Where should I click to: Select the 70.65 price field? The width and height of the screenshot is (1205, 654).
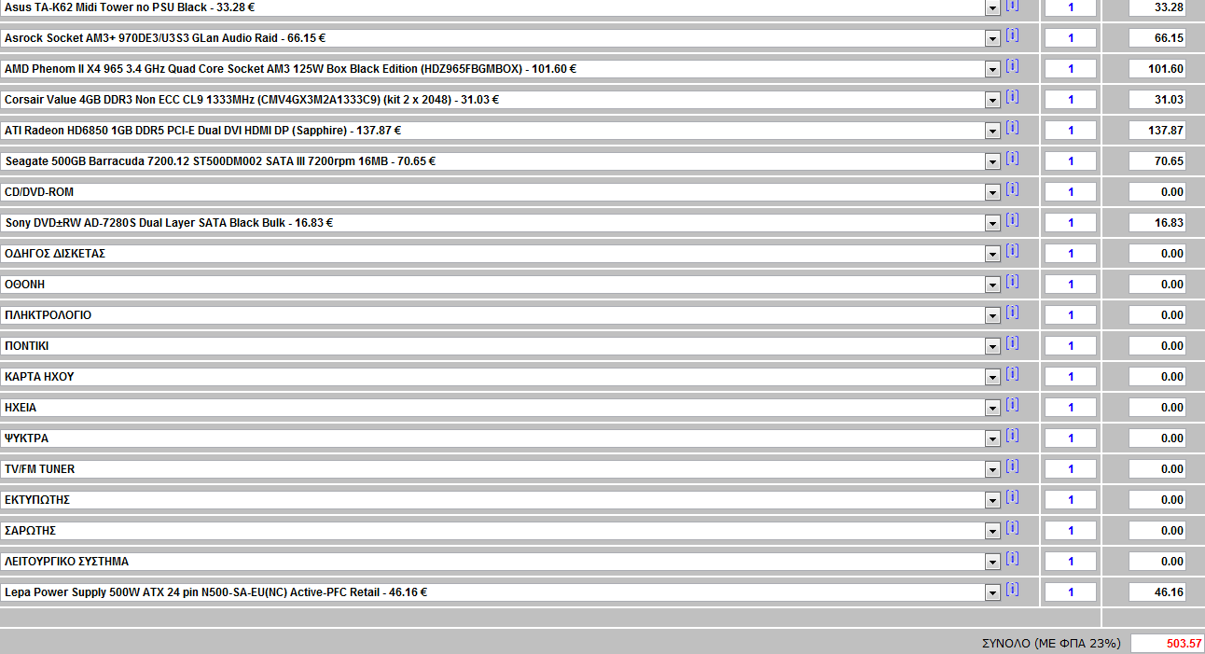[x=1157, y=161]
